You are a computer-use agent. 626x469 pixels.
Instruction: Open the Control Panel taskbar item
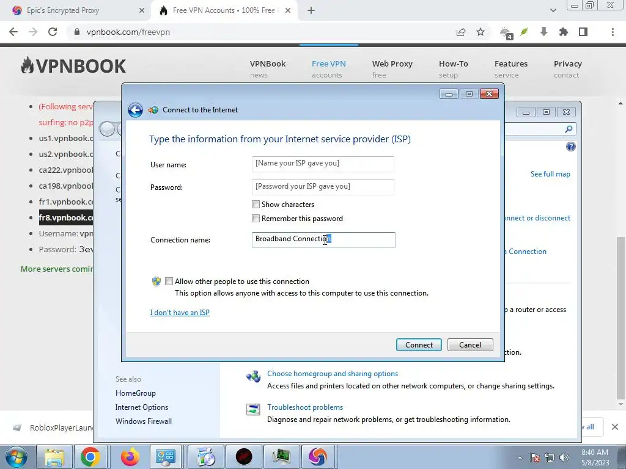[x=165, y=457]
